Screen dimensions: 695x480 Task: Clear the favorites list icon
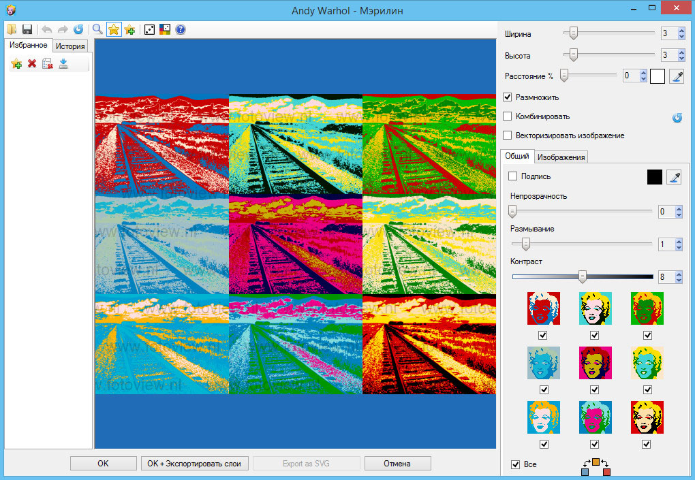click(48, 64)
